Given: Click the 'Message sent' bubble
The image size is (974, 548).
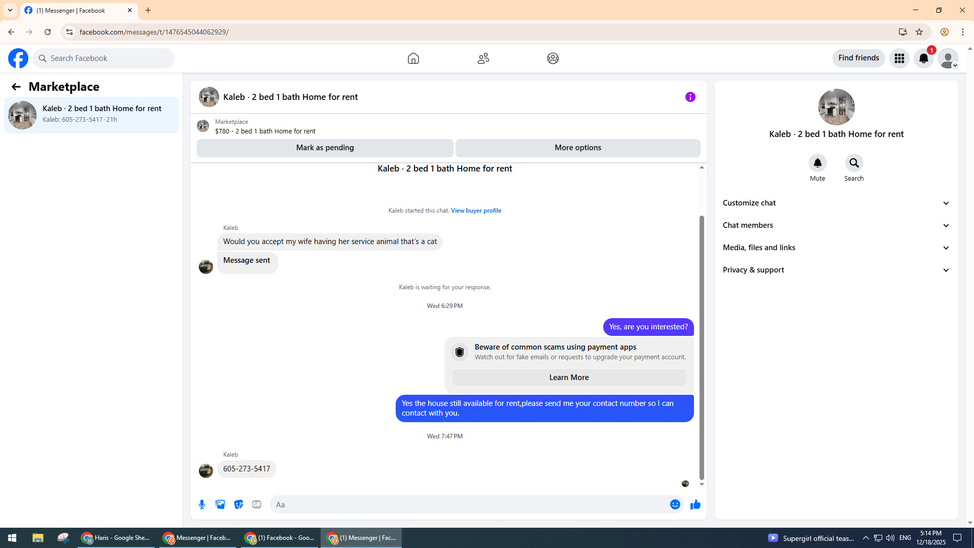Looking at the screenshot, I should pos(248,263).
